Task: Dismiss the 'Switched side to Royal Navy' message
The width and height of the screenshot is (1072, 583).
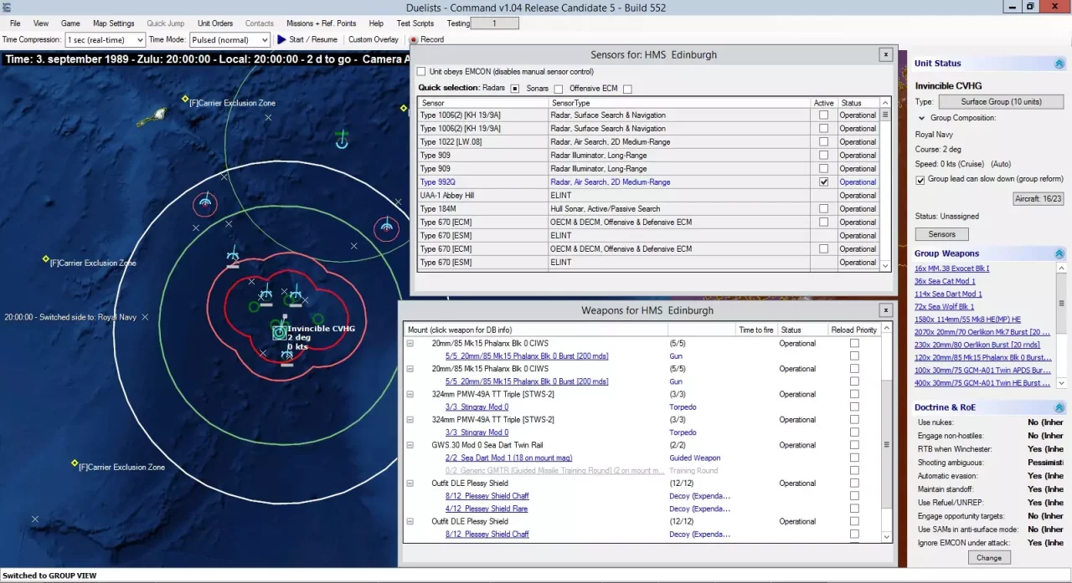Action: [144, 317]
